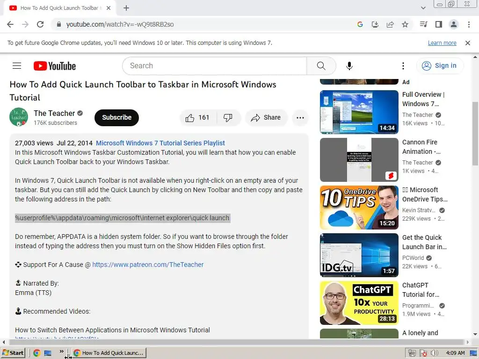Sign in to YouTube
This screenshot has width=479, height=359.
[x=439, y=65]
